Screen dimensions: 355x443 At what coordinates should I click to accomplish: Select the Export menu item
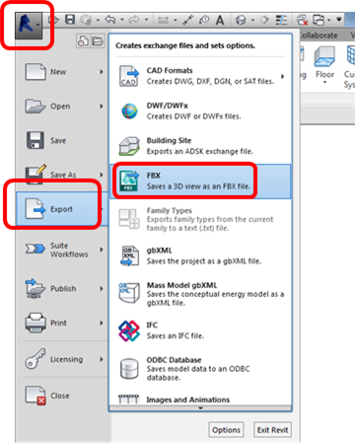coord(62,209)
